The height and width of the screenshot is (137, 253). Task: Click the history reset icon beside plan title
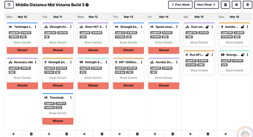tap(9, 5)
